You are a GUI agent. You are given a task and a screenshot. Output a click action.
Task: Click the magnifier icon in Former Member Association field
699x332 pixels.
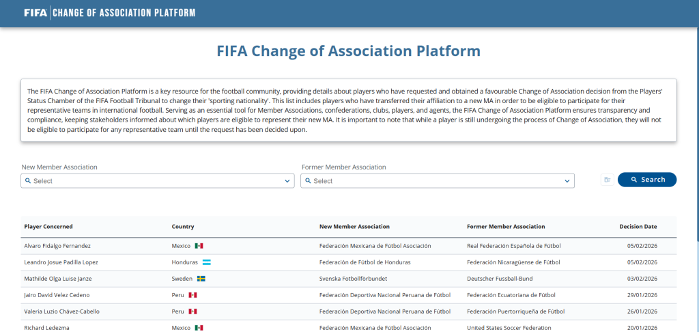click(x=308, y=181)
